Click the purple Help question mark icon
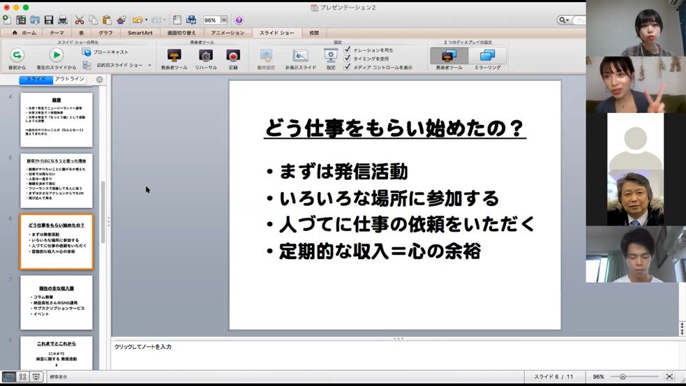The image size is (686, 386). tap(239, 20)
